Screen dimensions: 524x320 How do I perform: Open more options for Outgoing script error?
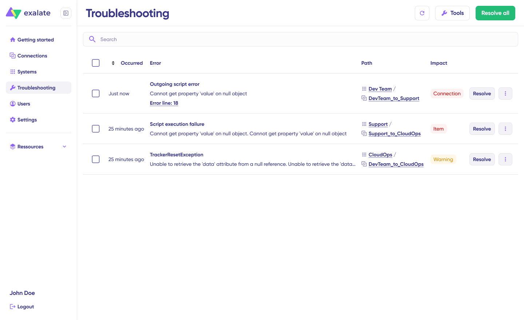click(505, 93)
